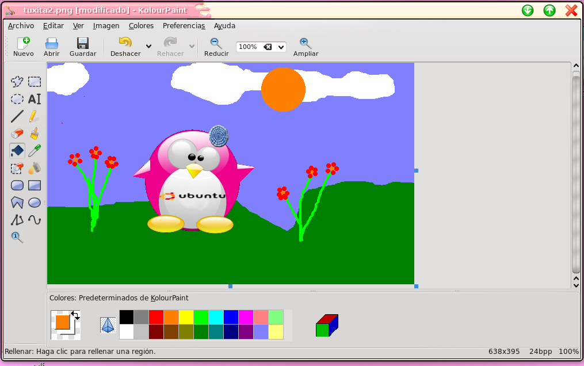Click the Ampliar zoom-in button
This screenshot has width=584, height=366.
point(306,47)
